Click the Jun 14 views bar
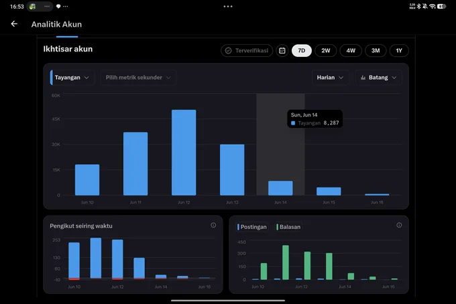 [x=280, y=188]
